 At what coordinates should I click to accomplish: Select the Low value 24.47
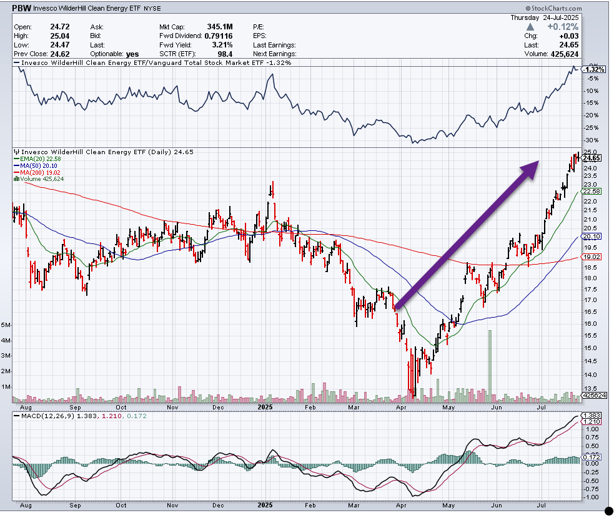(x=60, y=44)
